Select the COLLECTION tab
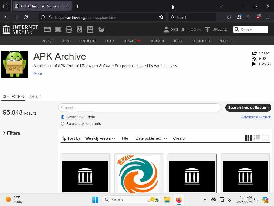274x206 pixels. click(x=13, y=97)
